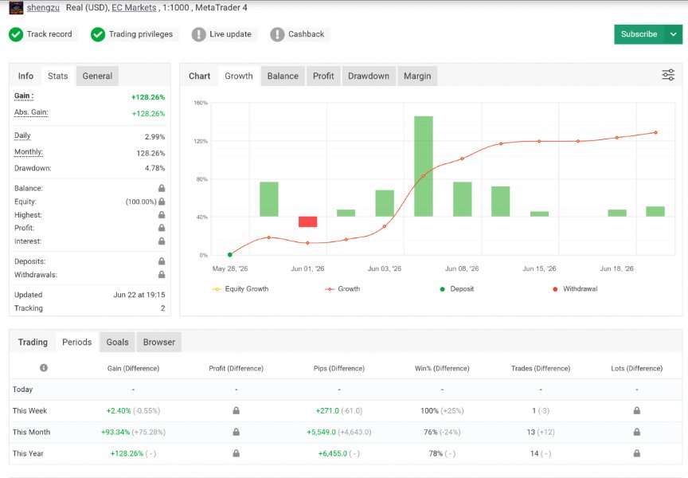The image size is (688, 478).
Task: Click the Withdrawals lock icon
Action: click(162, 274)
